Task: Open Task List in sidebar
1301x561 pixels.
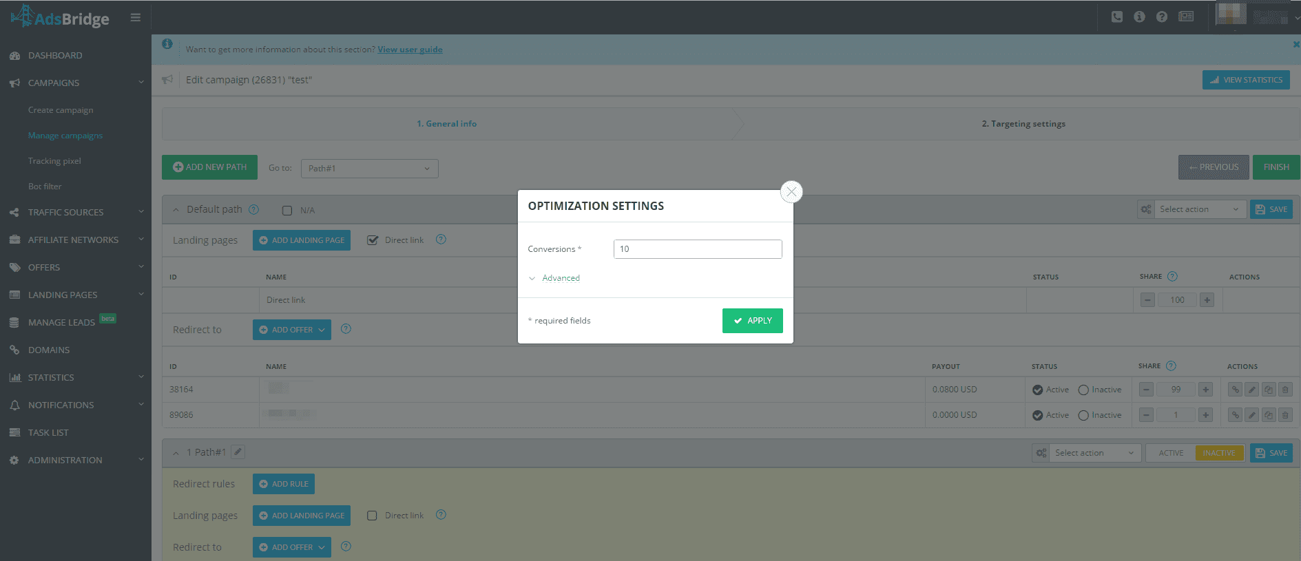Action: (48, 432)
